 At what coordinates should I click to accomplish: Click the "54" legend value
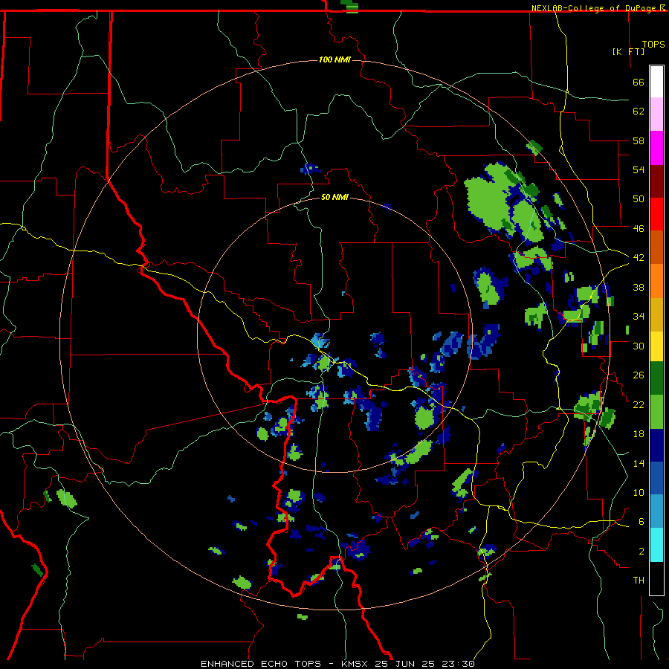tap(639, 169)
